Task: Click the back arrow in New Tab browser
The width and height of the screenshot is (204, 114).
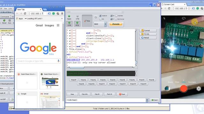Action: pyautogui.click(x=17, y=13)
